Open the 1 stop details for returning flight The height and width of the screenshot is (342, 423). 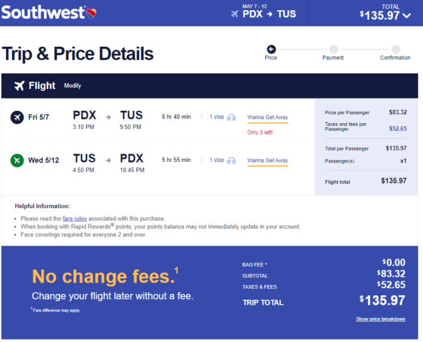coord(217,160)
